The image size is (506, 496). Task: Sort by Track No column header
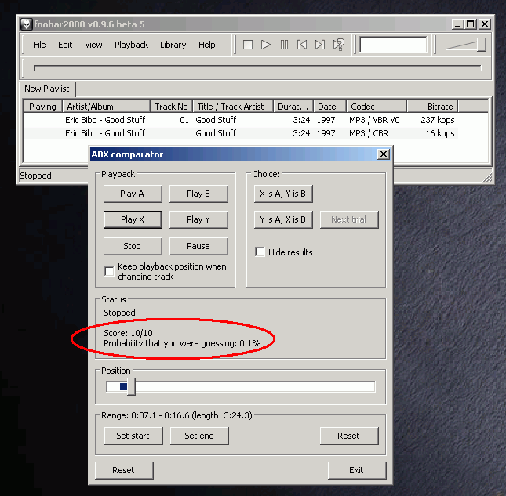(171, 107)
